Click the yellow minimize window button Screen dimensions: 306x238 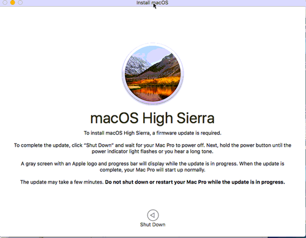click(x=12, y=2)
